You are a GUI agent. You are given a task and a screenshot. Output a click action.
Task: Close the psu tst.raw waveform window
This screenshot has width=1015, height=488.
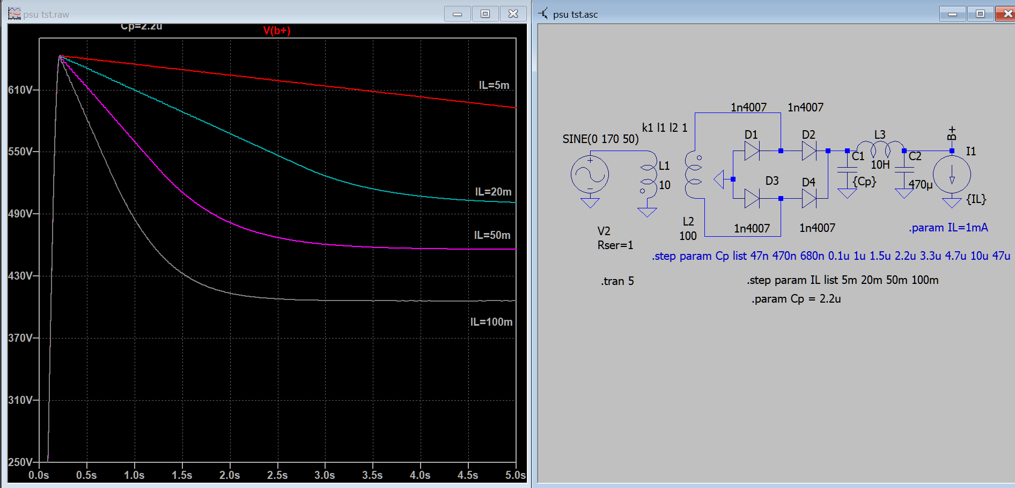(x=513, y=14)
